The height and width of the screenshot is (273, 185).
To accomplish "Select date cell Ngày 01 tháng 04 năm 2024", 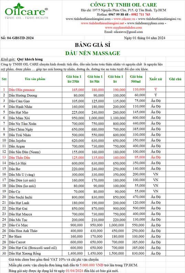I will 144,38.
